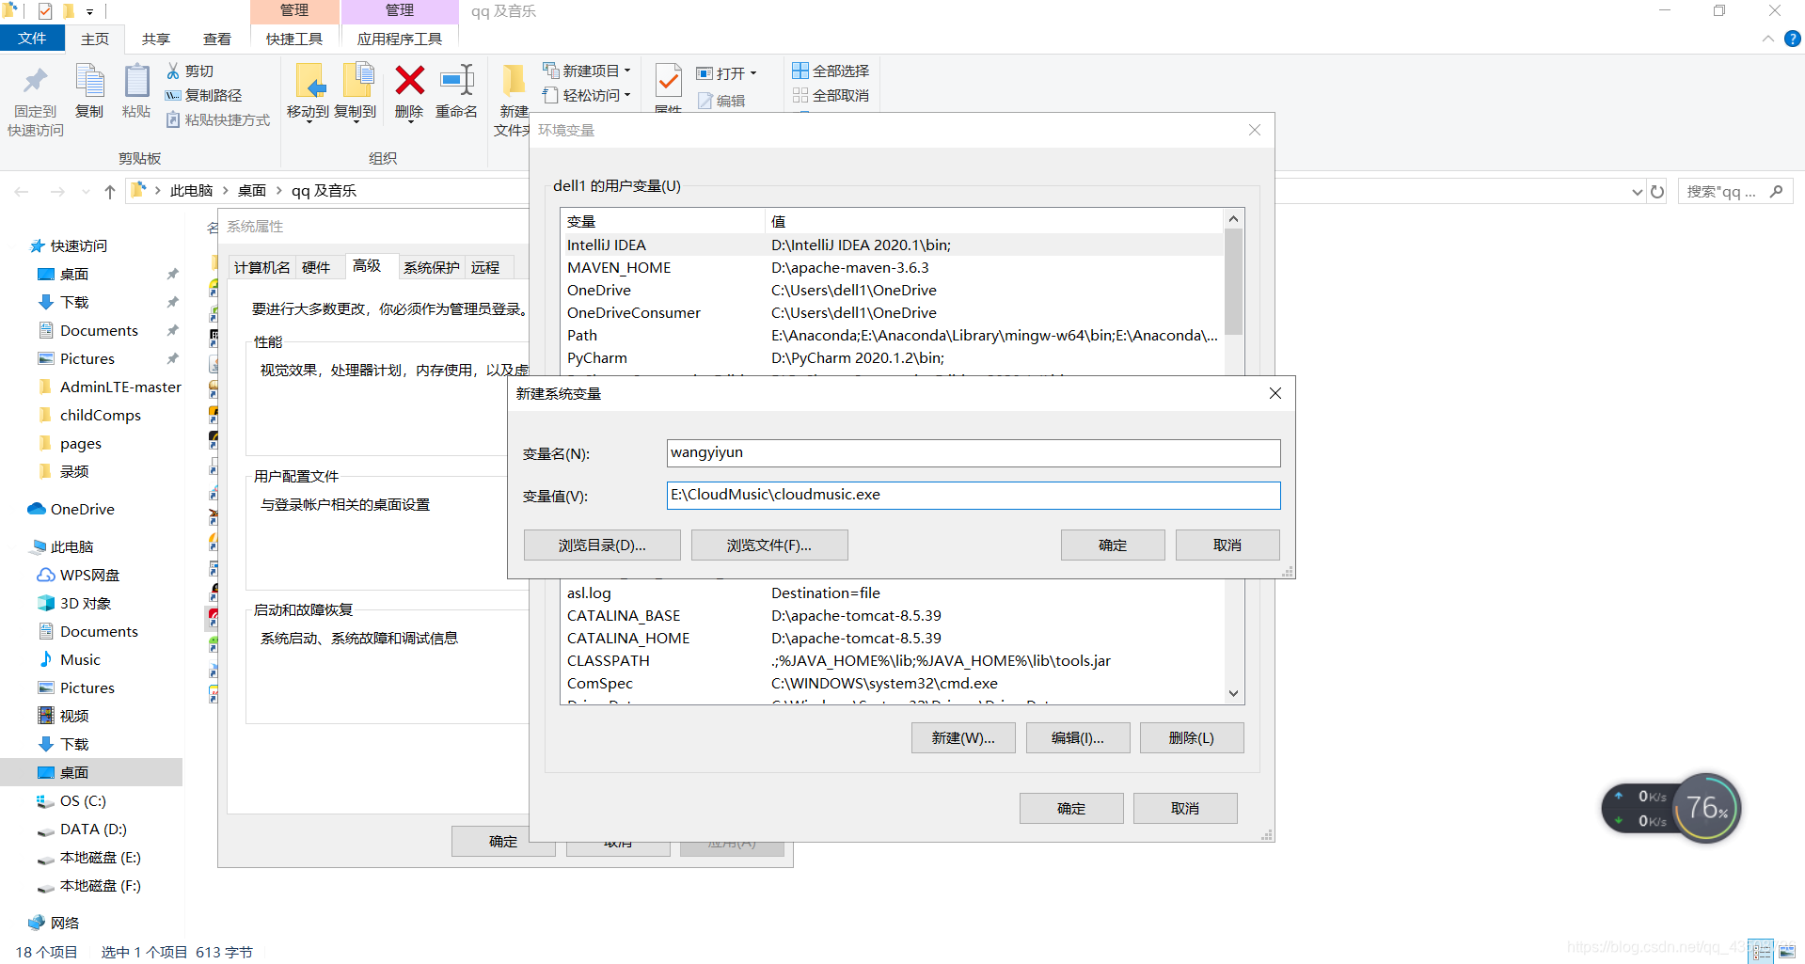Click Select none (全部取消) icon
Image resolution: width=1805 pixels, height=964 pixels.
point(800,95)
